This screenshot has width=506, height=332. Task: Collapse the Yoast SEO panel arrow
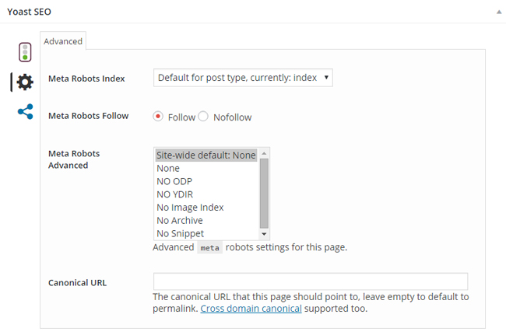(497, 12)
